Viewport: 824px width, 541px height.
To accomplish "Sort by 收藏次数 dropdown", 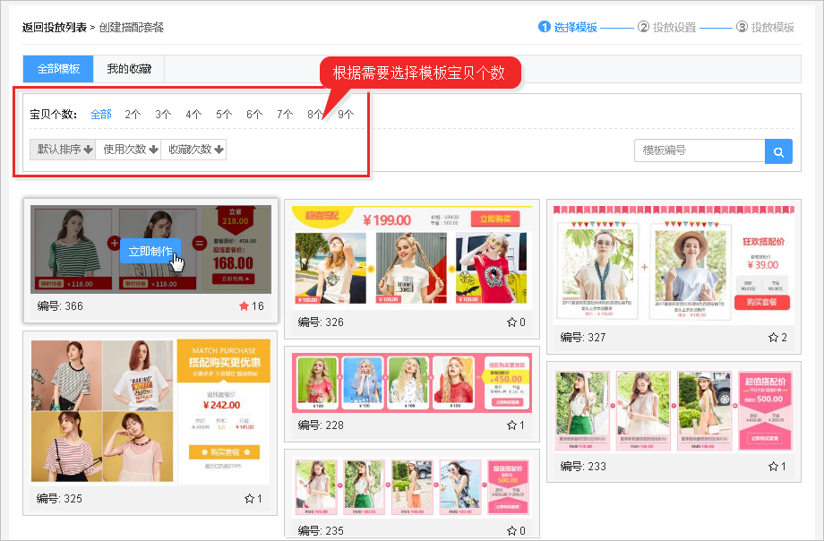I will (193, 150).
